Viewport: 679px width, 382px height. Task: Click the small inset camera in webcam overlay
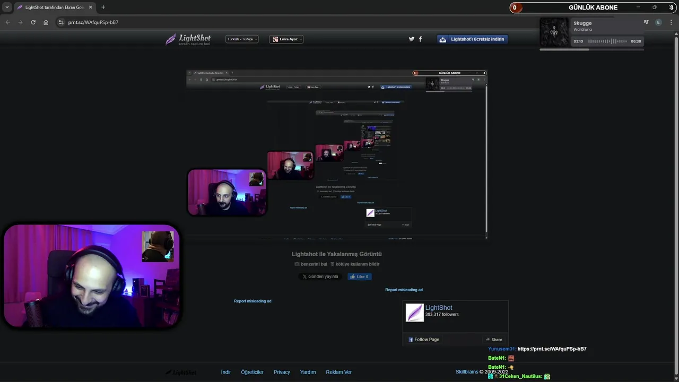158,247
